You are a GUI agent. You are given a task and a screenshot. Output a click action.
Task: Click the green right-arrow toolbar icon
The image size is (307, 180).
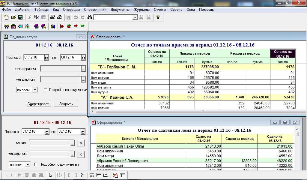click(x=83, y=26)
